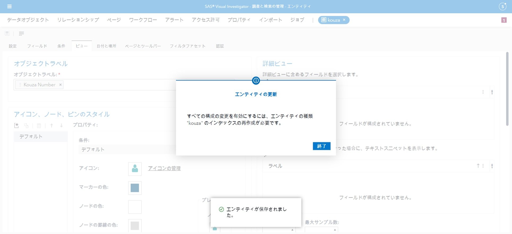The image size is (512, 234).
Task: Click the save entity toolbar icon
Action: pyautogui.click(x=7, y=33)
